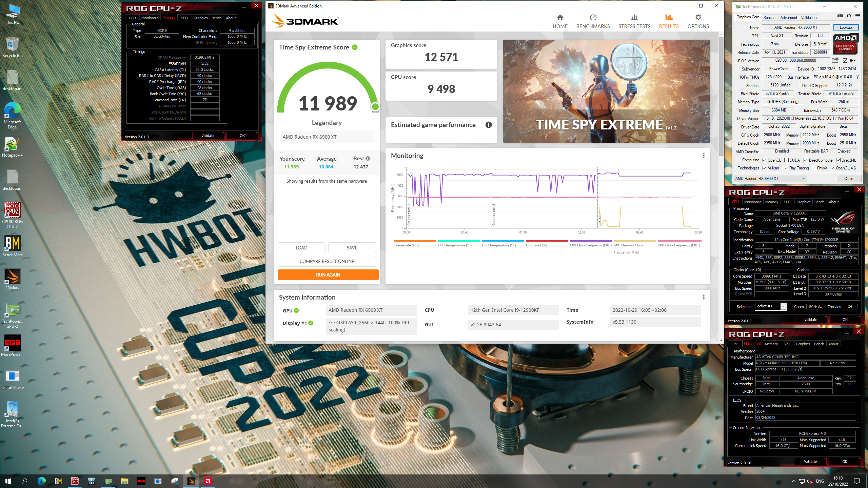868x488 pixels.
Task: Open Graphics tab in the CPU-Z mainboard window
Action: click(x=803, y=344)
